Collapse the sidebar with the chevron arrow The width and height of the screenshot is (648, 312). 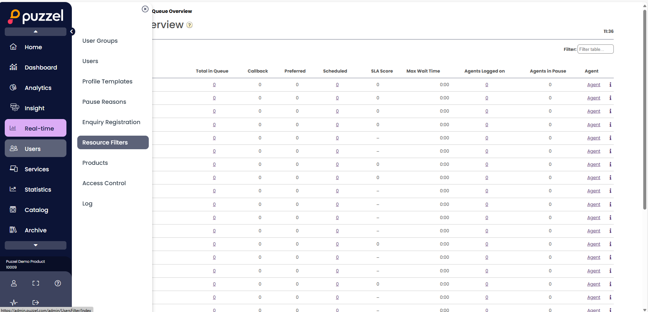click(x=72, y=32)
